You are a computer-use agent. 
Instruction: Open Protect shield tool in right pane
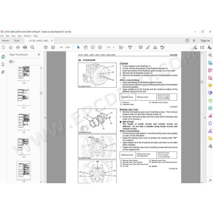point(210,123)
